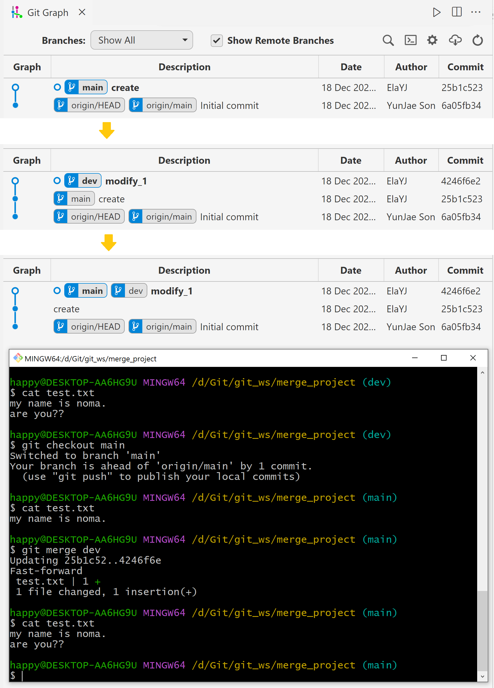
Task: Click the Graph column header in first table
Action: [x=27, y=67]
